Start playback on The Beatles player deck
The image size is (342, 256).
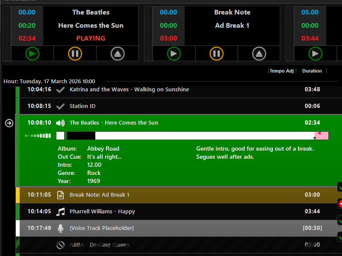32,54
